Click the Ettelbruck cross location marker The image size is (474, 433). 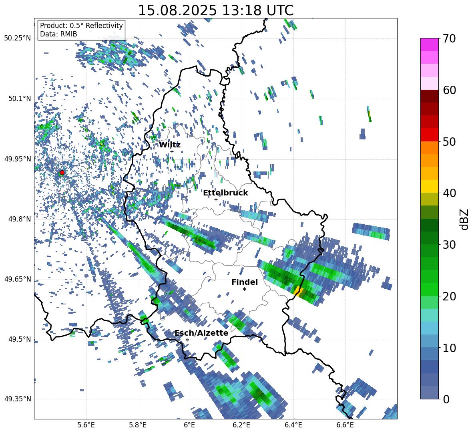tap(216, 199)
